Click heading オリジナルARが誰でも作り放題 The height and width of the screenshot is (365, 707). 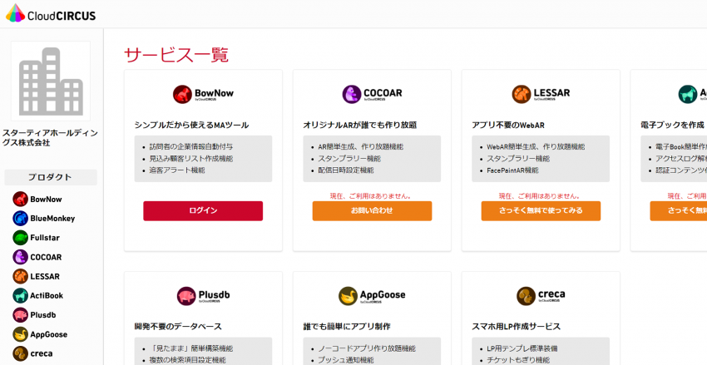[x=360, y=126]
